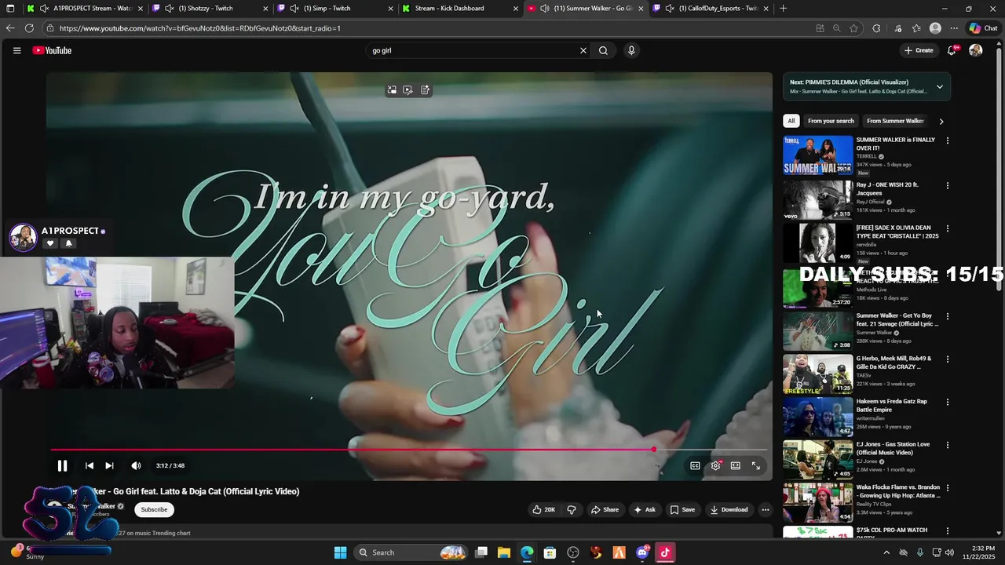Image resolution: width=1005 pixels, height=565 pixels.
Task: Click the YouTube search magnifier button
Action: pos(603,50)
